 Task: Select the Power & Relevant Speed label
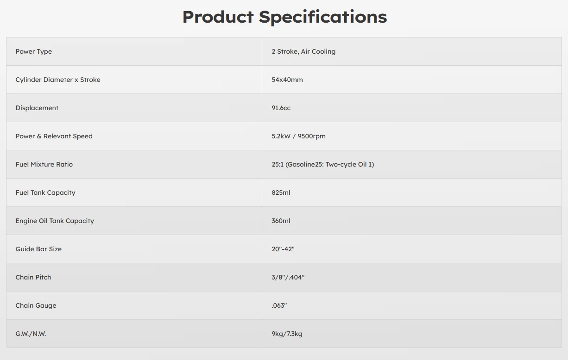[54, 136]
